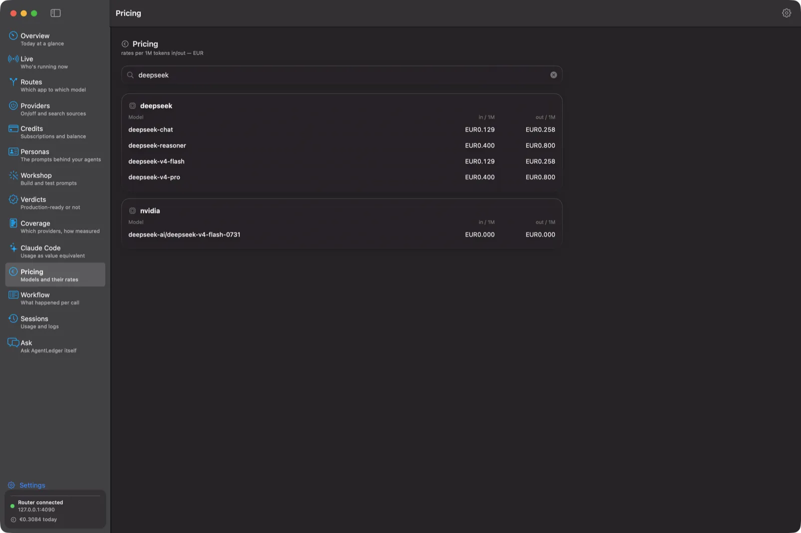Viewport: 801px width, 533px height.
Task: Select deepseek-ai/deepseek-v4-flash-0731 row
Action: point(341,234)
